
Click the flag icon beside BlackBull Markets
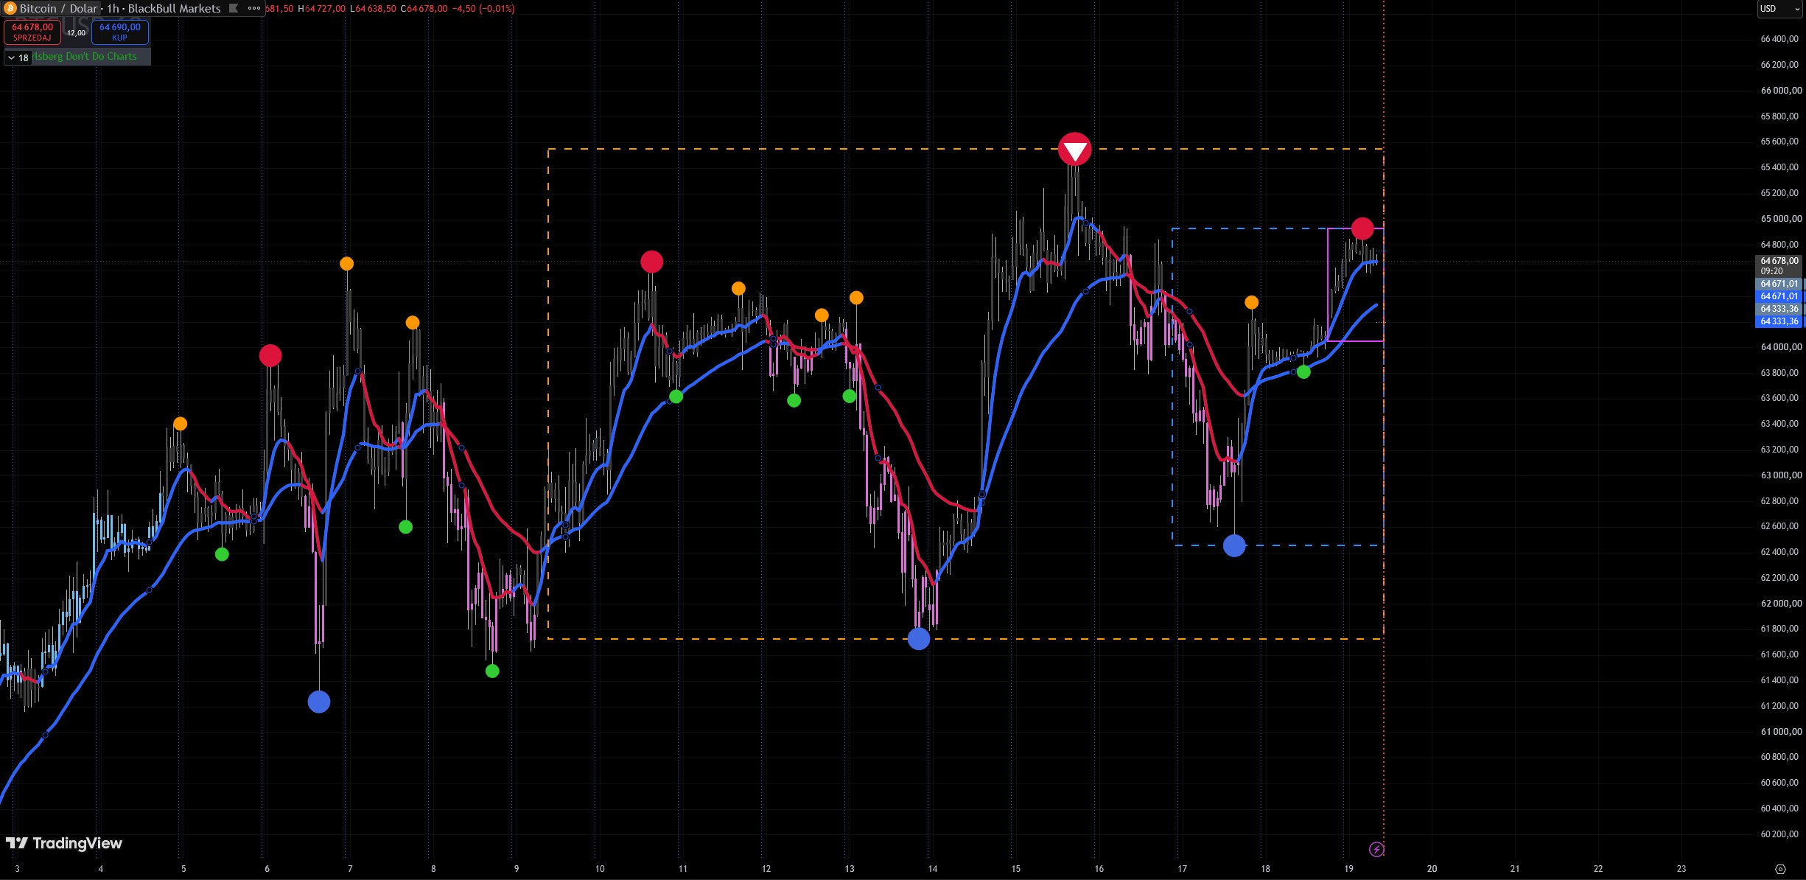pyautogui.click(x=234, y=9)
